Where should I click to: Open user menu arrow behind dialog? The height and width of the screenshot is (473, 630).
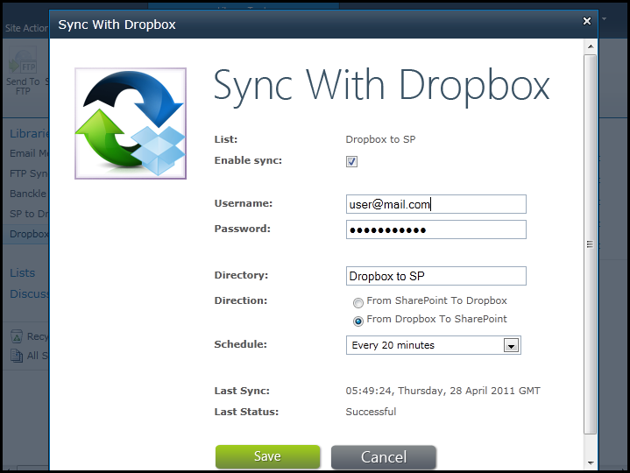(604, 18)
